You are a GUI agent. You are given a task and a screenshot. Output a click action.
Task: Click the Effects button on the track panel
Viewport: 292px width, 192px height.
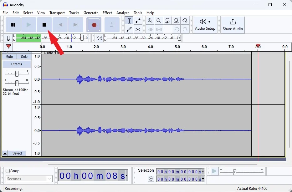(17, 64)
